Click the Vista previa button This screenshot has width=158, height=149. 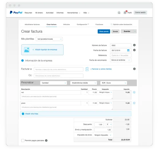(x=104, y=32)
